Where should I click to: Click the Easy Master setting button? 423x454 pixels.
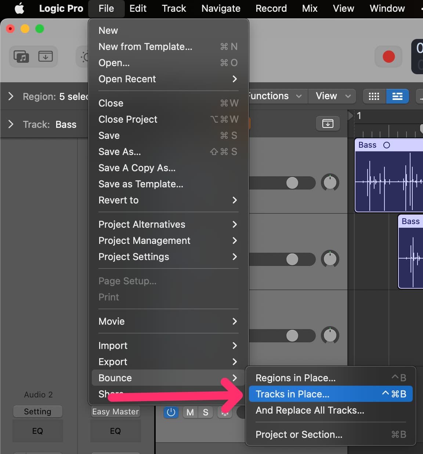coord(116,411)
